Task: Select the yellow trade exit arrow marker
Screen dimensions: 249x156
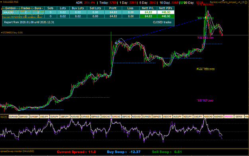Action: tap(206, 17)
